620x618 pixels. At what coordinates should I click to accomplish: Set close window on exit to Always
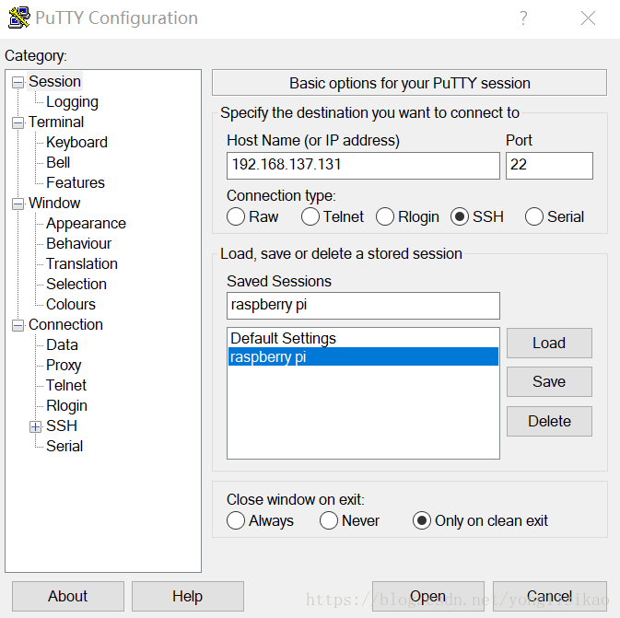pos(236,520)
